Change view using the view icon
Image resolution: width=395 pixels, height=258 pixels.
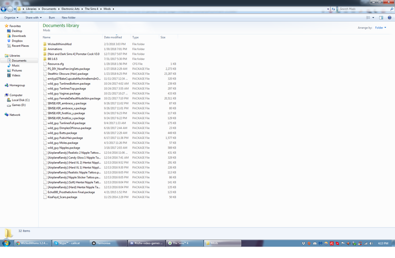tap(368, 17)
